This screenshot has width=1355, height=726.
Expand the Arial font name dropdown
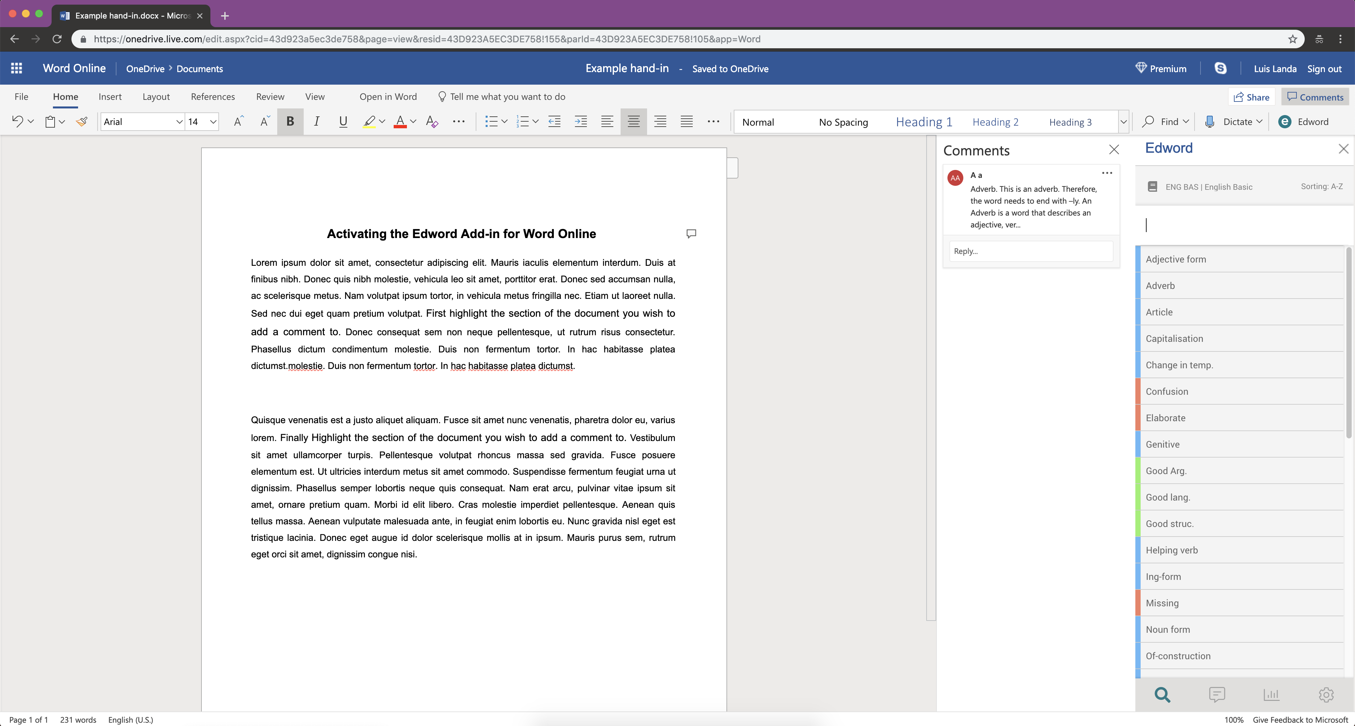(x=179, y=121)
